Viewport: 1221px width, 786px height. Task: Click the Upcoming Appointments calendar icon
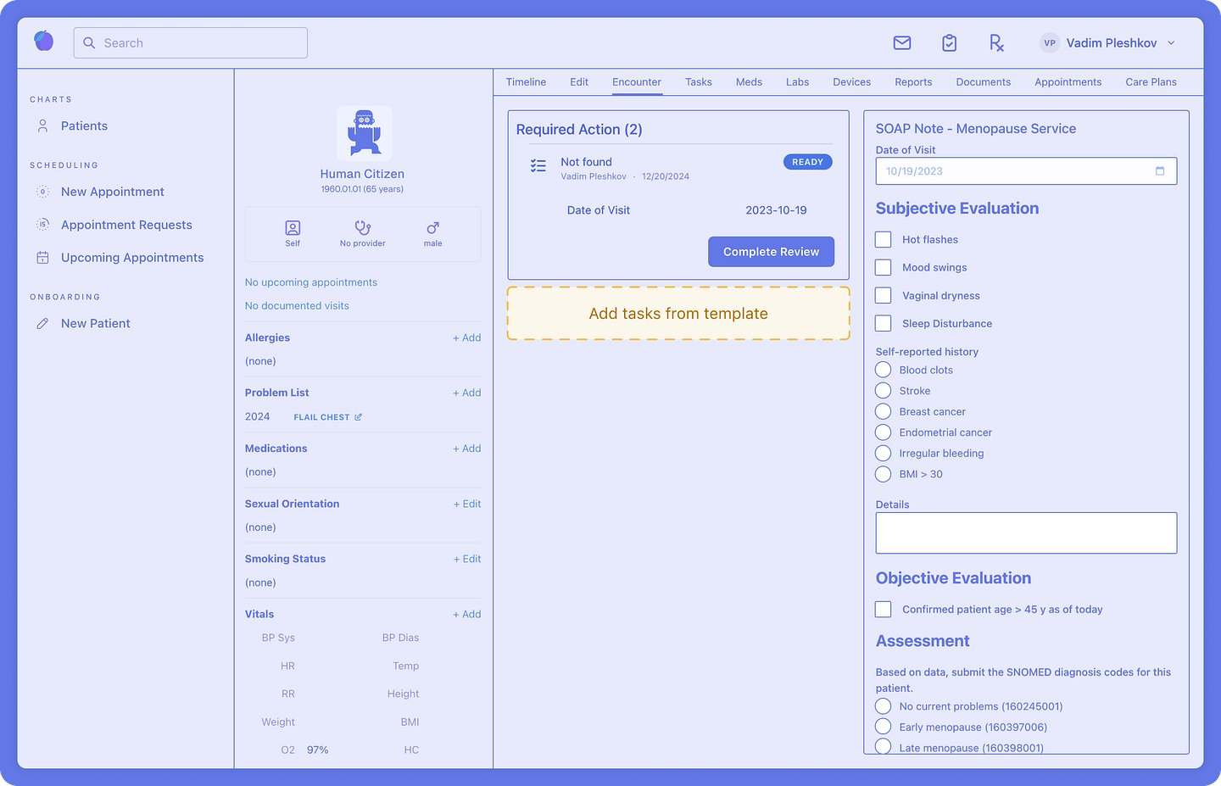pos(42,258)
